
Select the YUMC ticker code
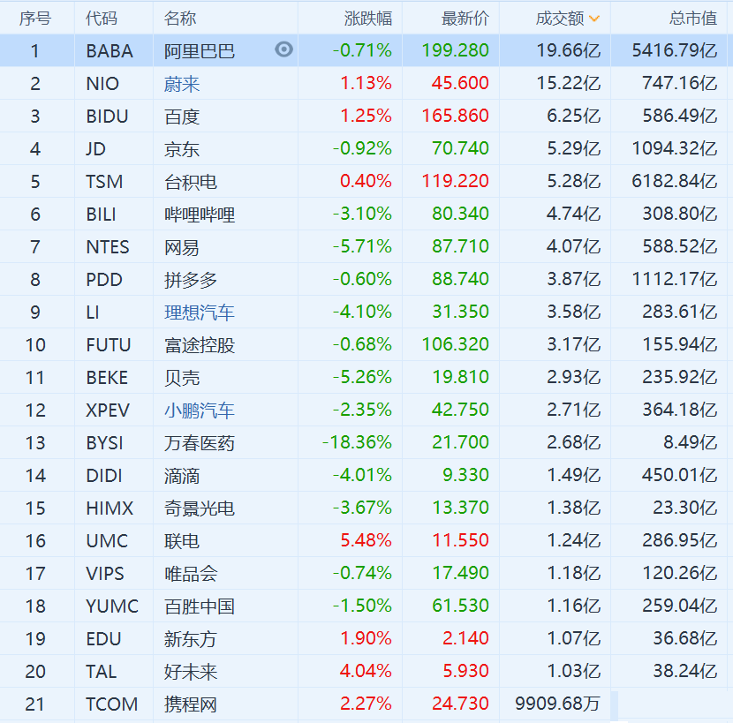pyautogui.click(x=112, y=606)
